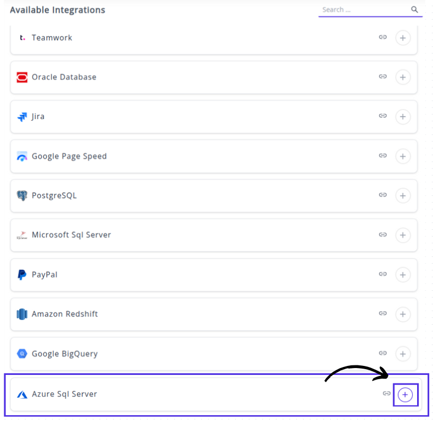Select the PayPal integration name
433x421 pixels.
45,274
